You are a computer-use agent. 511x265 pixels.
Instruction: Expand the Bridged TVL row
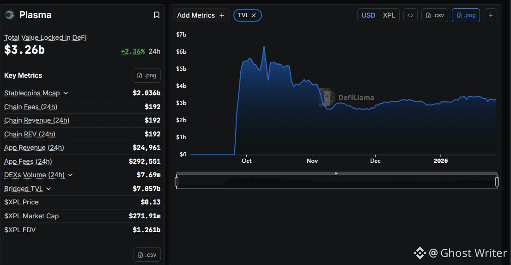tap(49, 189)
